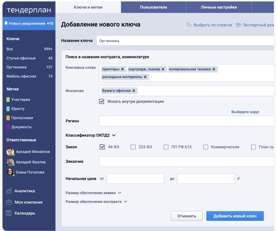The width and height of the screenshot is (276, 231).
Task: Click Аркадий Михайлов's avatar
Action: point(10,152)
